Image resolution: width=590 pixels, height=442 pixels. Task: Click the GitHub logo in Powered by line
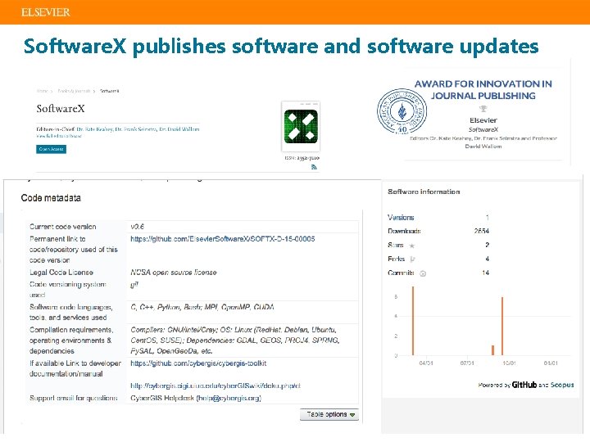tap(524, 385)
